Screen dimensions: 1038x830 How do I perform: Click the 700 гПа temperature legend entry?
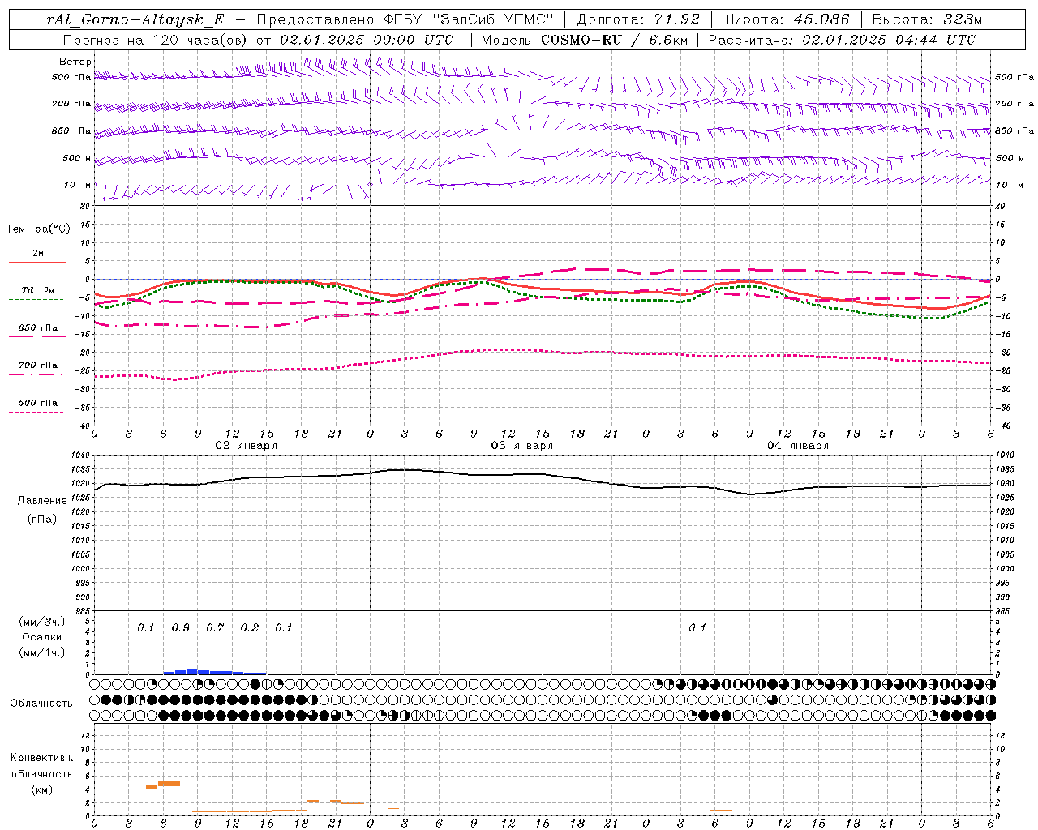(x=38, y=365)
